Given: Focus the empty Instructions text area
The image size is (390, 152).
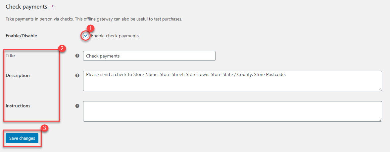Looking at the screenshot, I should 232,111.
